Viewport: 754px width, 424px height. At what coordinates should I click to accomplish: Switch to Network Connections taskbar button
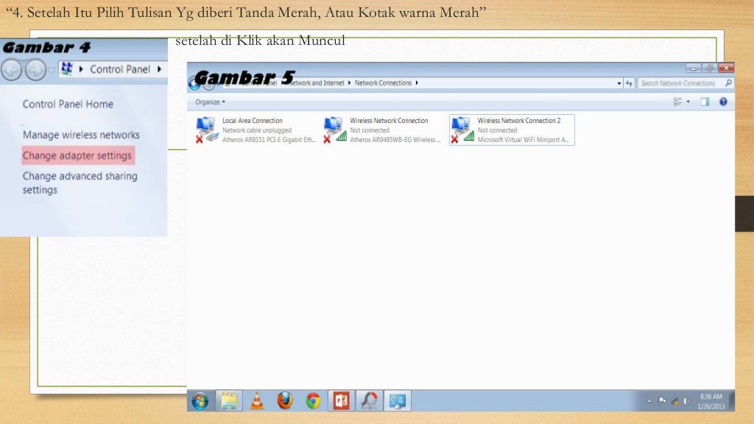coord(398,400)
